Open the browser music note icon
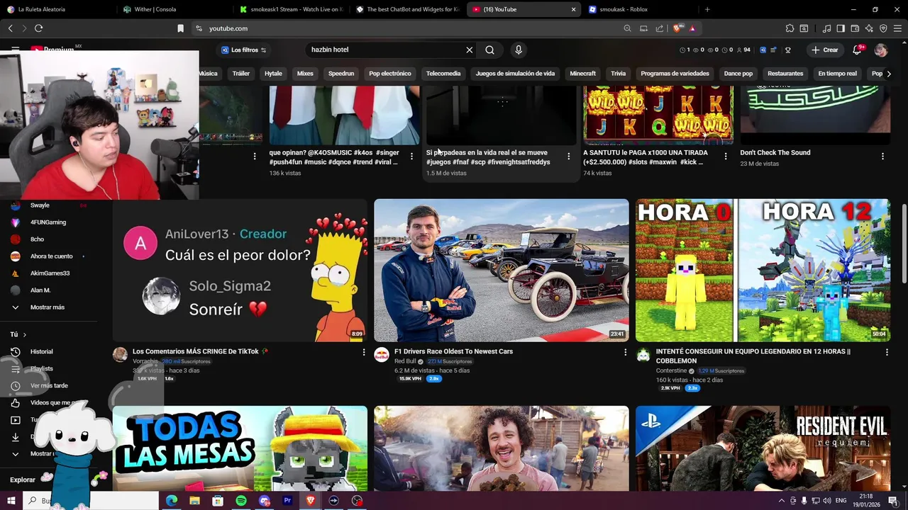 [826, 28]
